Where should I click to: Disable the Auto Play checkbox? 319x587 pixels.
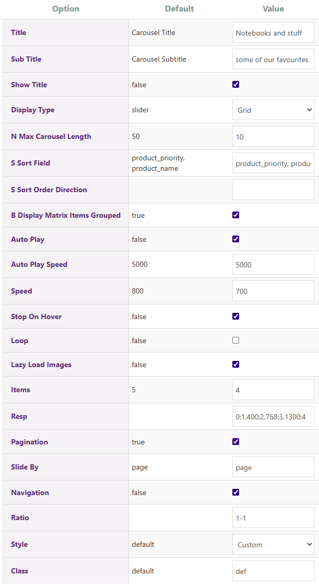point(236,239)
